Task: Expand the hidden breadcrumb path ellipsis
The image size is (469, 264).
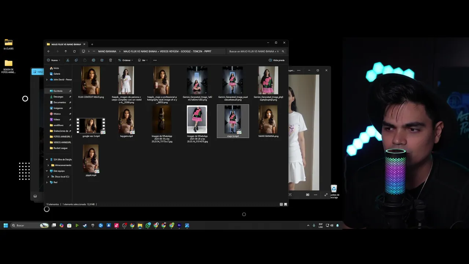Action: [x=94, y=51]
